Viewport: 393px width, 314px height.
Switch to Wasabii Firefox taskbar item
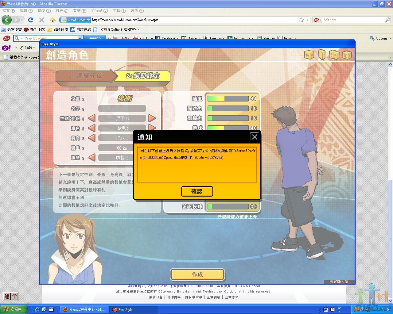(84, 309)
